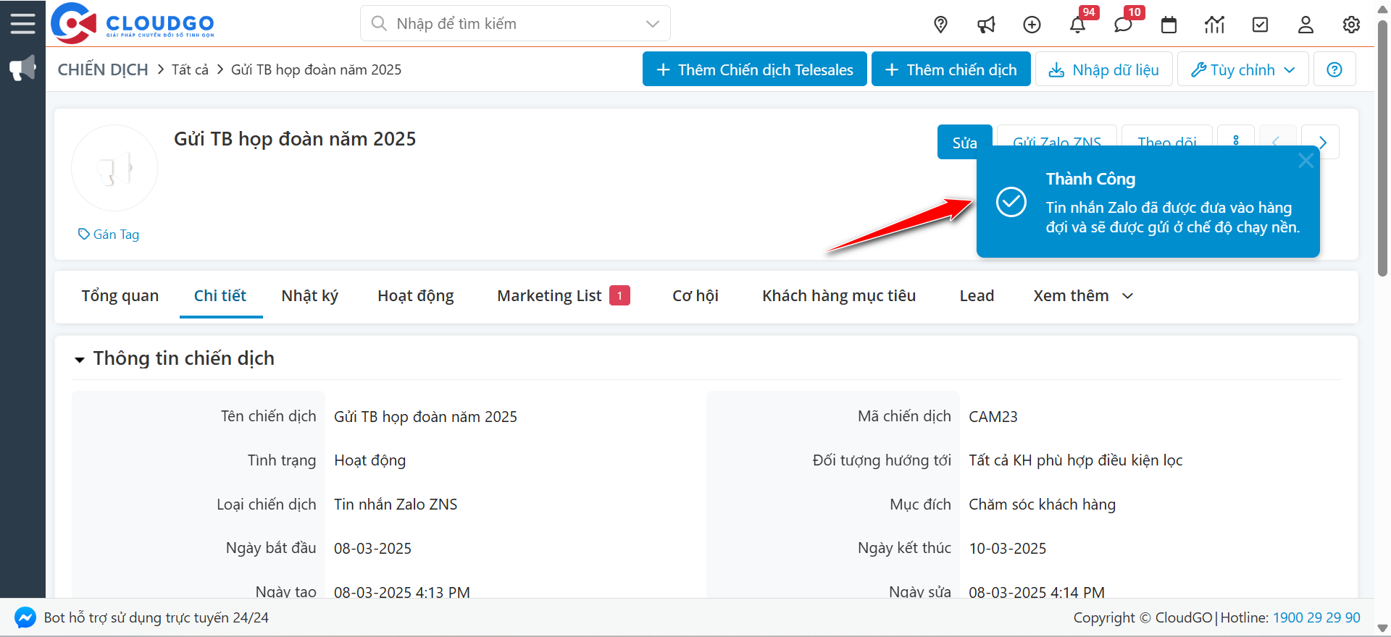Open the chat messages icon
Image resolution: width=1391 pixels, height=637 pixels.
pos(1123,25)
